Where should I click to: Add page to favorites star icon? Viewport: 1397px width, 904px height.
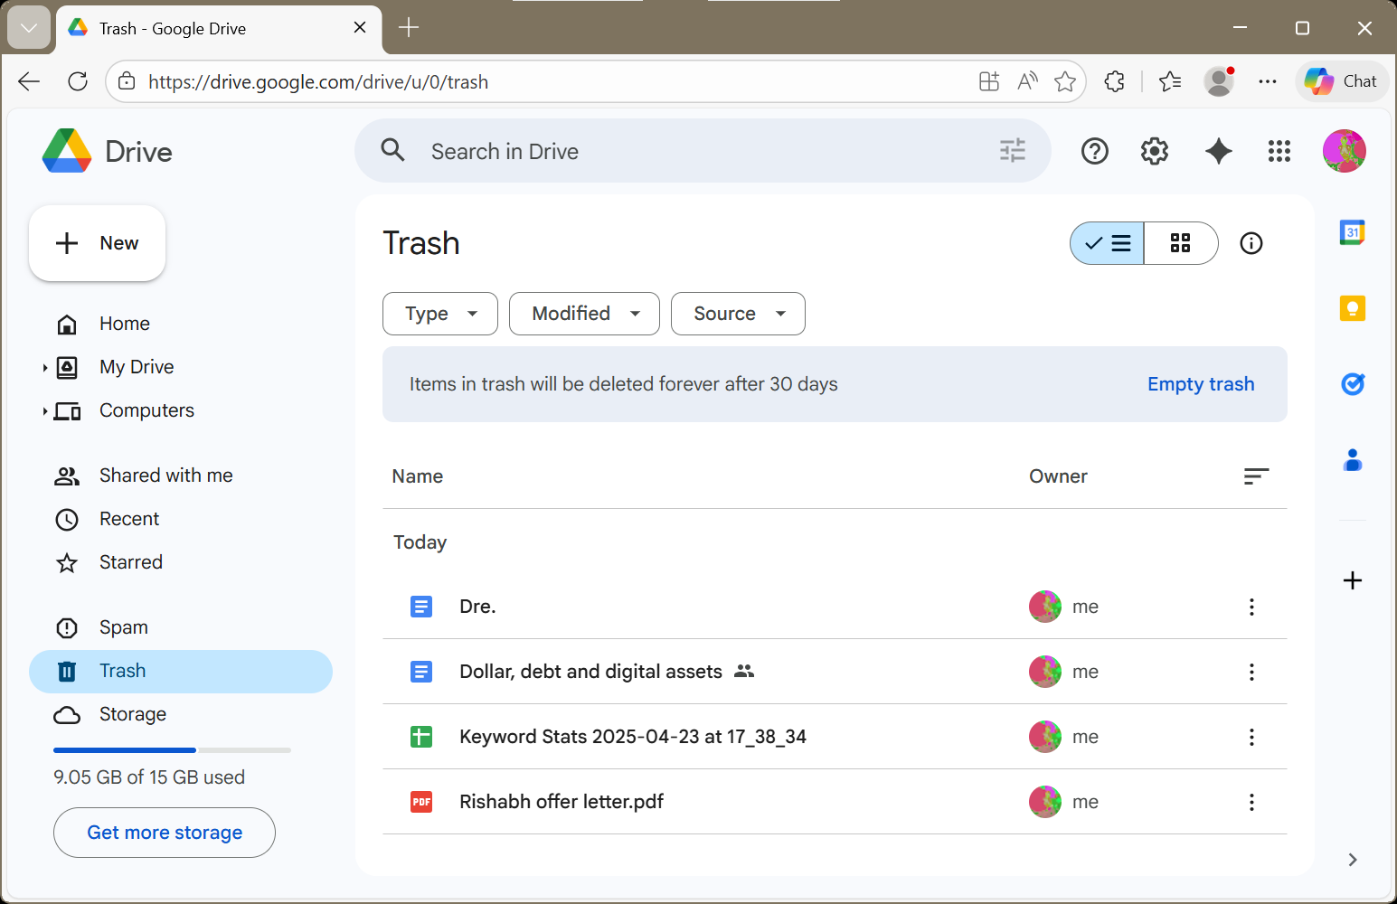tap(1065, 81)
